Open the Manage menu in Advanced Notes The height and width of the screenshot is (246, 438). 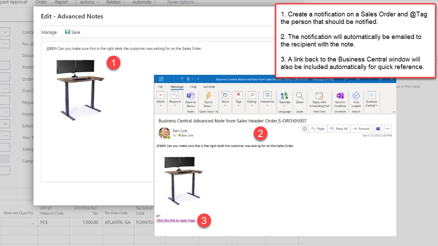coord(49,32)
